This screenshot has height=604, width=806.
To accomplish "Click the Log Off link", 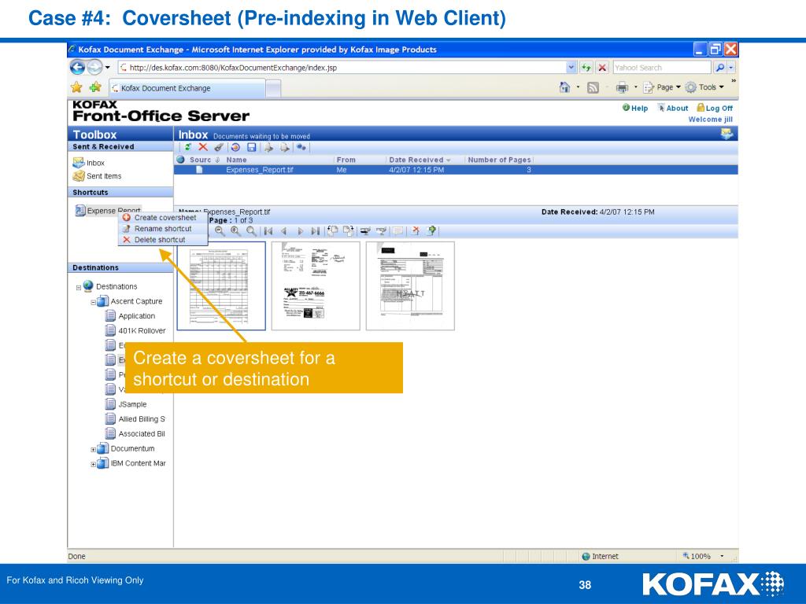I will (x=715, y=108).
